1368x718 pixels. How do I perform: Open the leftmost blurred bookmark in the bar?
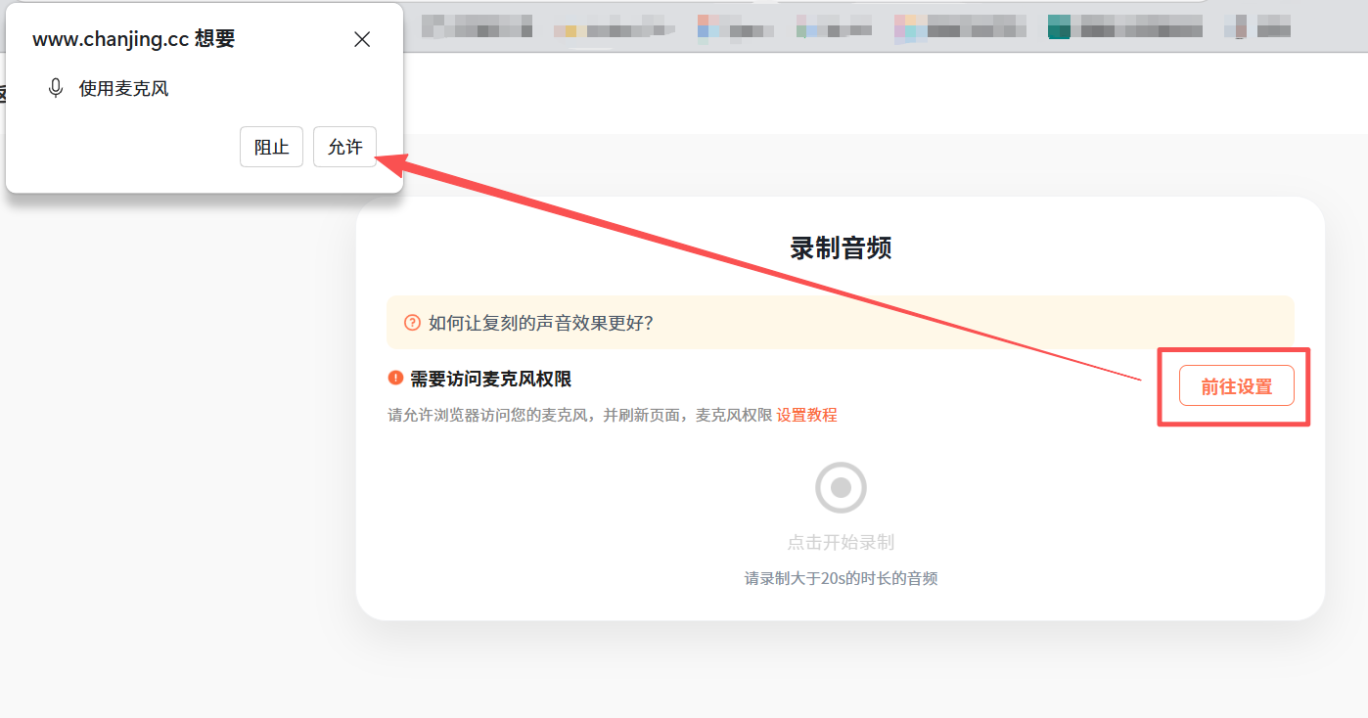(x=477, y=25)
